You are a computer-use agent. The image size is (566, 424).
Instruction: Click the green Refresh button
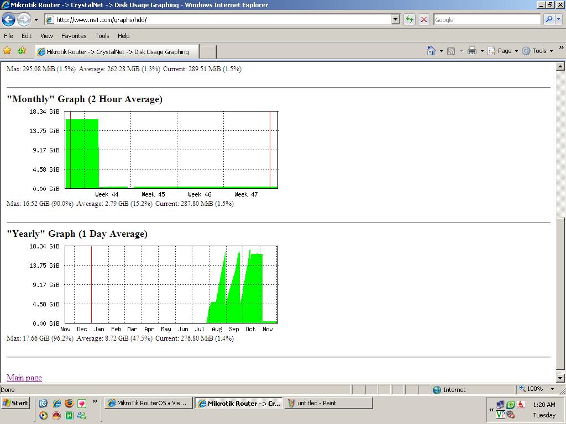pyautogui.click(x=410, y=19)
